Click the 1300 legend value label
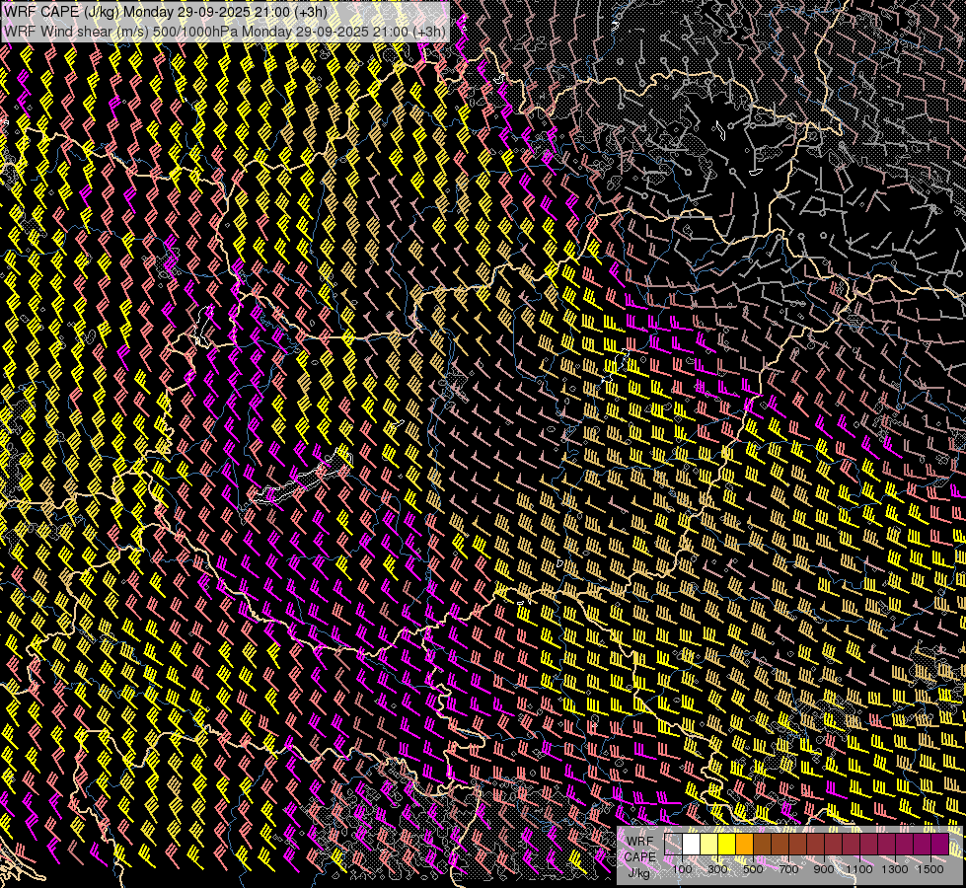Viewport: 966px width, 888px height. [895, 869]
